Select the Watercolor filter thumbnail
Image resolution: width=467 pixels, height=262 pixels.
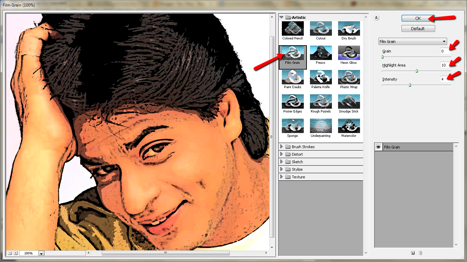(x=349, y=126)
